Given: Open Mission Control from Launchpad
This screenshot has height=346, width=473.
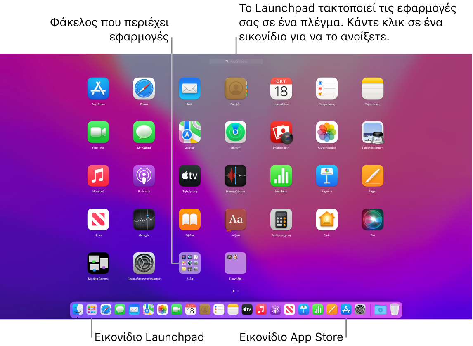Looking at the screenshot, I should [x=98, y=263].
